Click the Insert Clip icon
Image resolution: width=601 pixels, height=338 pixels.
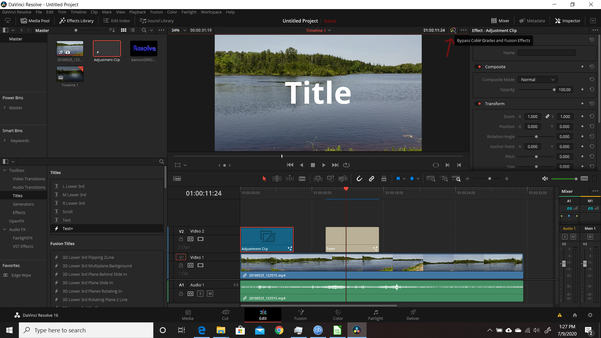coord(318,178)
